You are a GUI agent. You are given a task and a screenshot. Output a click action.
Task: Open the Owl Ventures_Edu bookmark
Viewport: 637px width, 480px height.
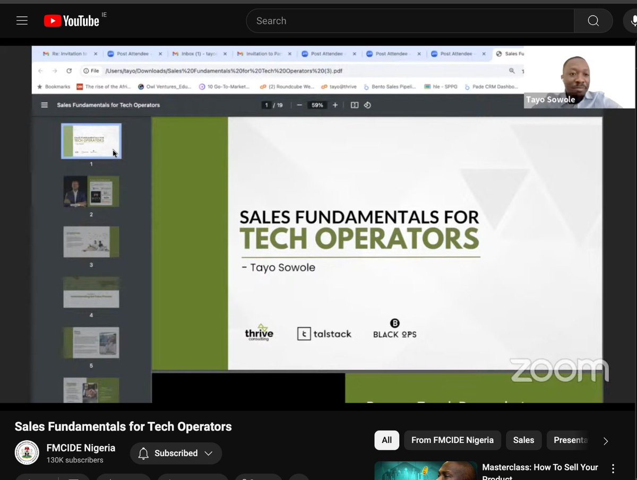(x=165, y=86)
